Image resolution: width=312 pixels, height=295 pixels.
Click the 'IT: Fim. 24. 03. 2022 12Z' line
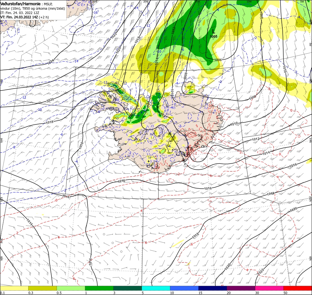tap(20, 13)
